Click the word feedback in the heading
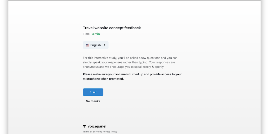 tap(133, 28)
